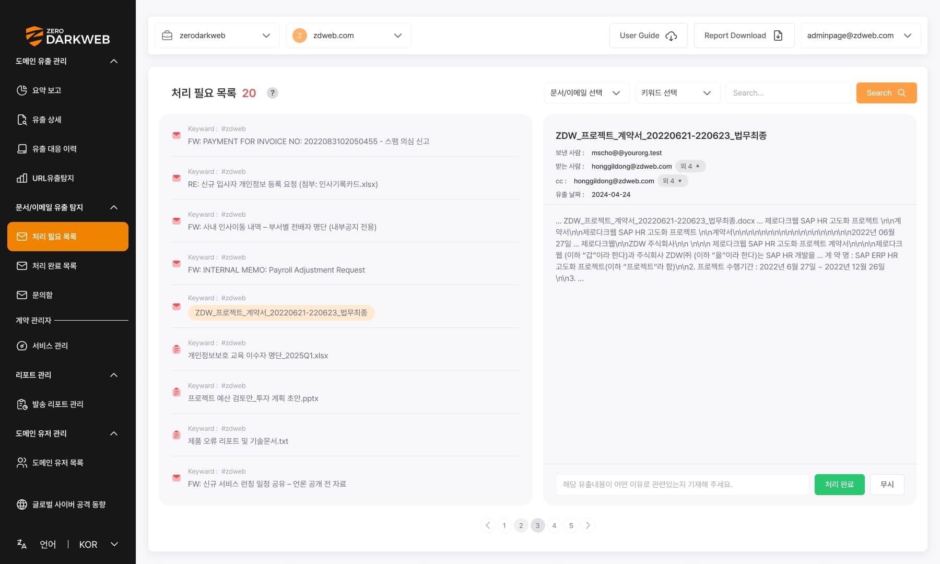Collapse the 문서/이메일 유출 탐지 section
Screen dimensions: 940x564
(x=114, y=207)
